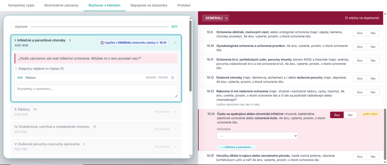Click Liečba ukončená viac ako 4 roky note

point(238,104)
